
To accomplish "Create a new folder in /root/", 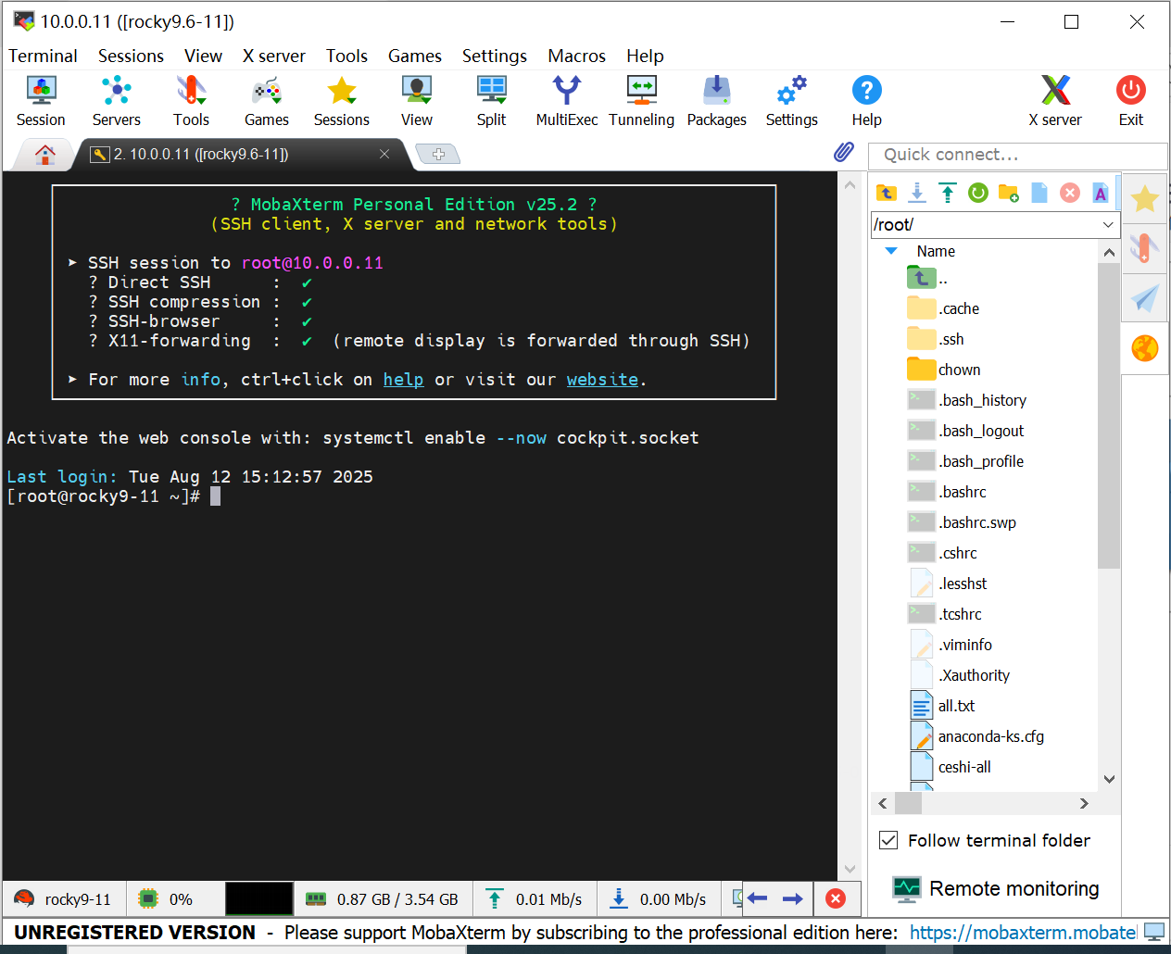I will pos(1009,193).
